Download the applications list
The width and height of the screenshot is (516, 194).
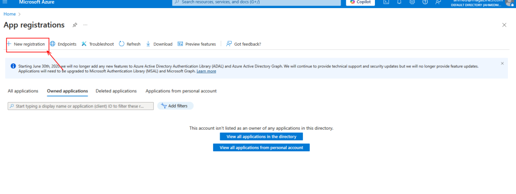[x=159, y=44]
